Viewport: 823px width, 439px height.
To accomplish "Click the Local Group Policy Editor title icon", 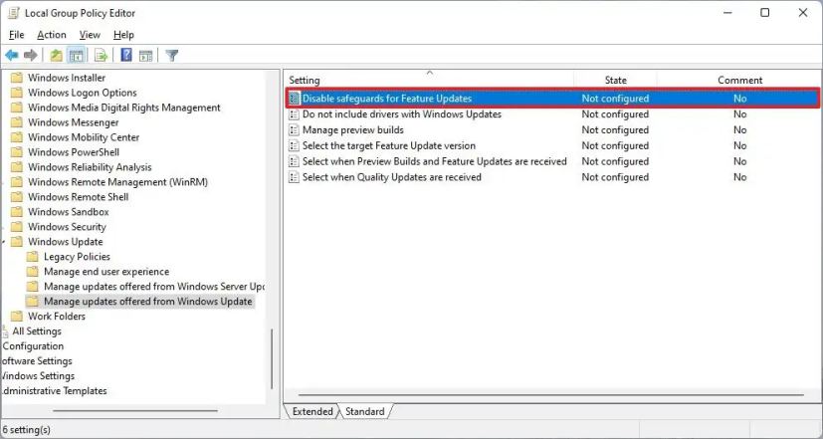I will pos(14,13).
